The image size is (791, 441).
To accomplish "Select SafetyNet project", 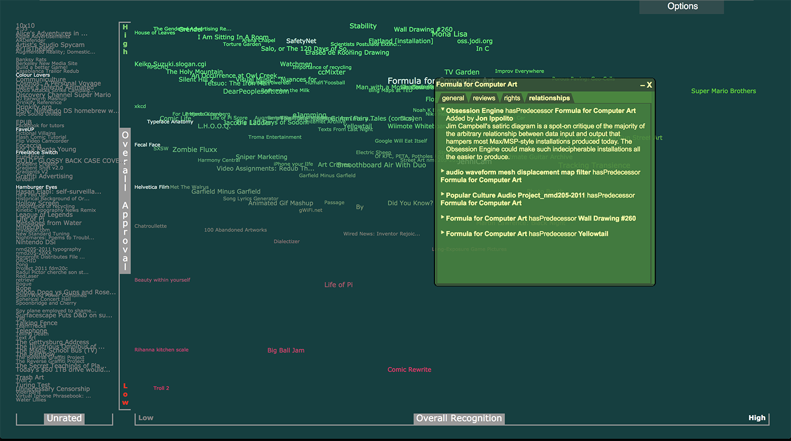I will point(301,41).
